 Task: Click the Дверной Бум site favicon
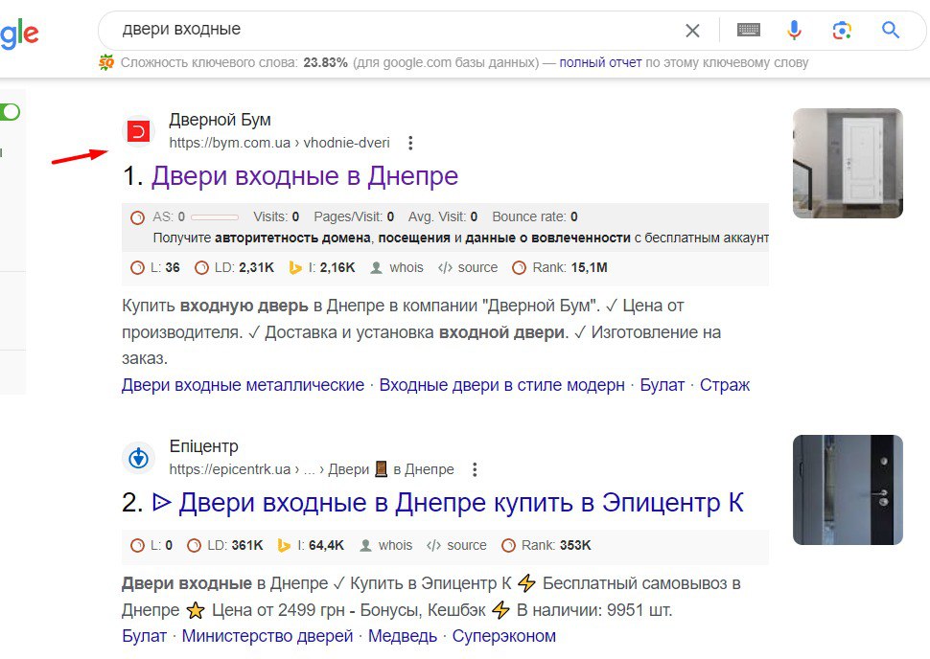[x=138, y=131]
